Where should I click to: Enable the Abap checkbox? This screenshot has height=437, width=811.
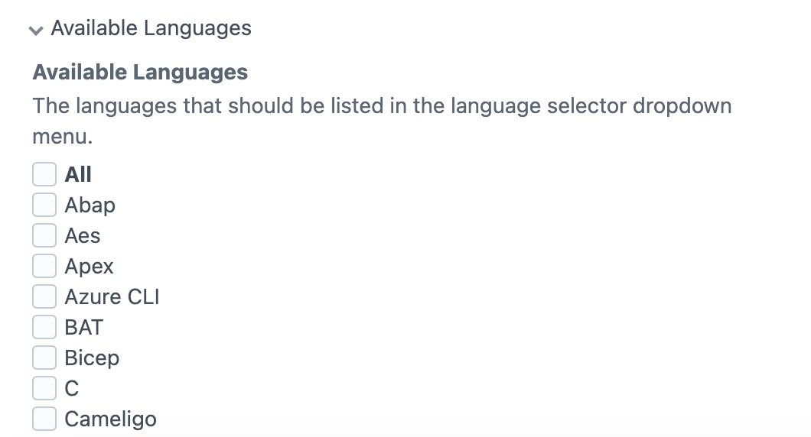44,205
